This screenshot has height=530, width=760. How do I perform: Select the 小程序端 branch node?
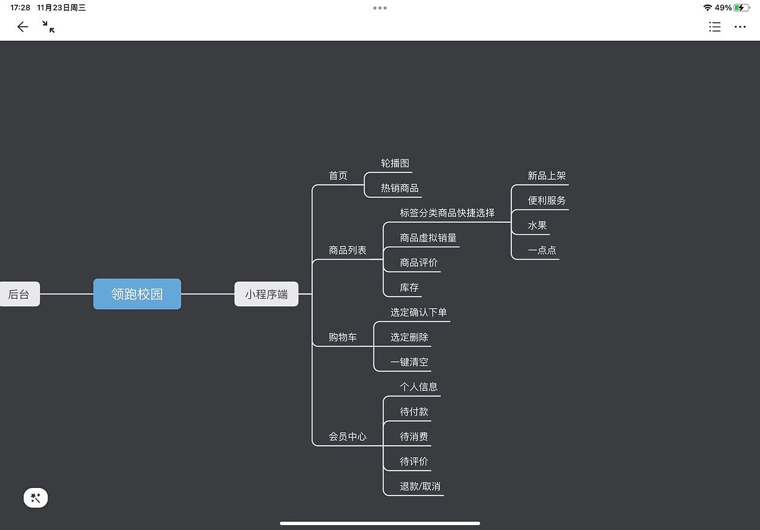[x=266, y=293]
